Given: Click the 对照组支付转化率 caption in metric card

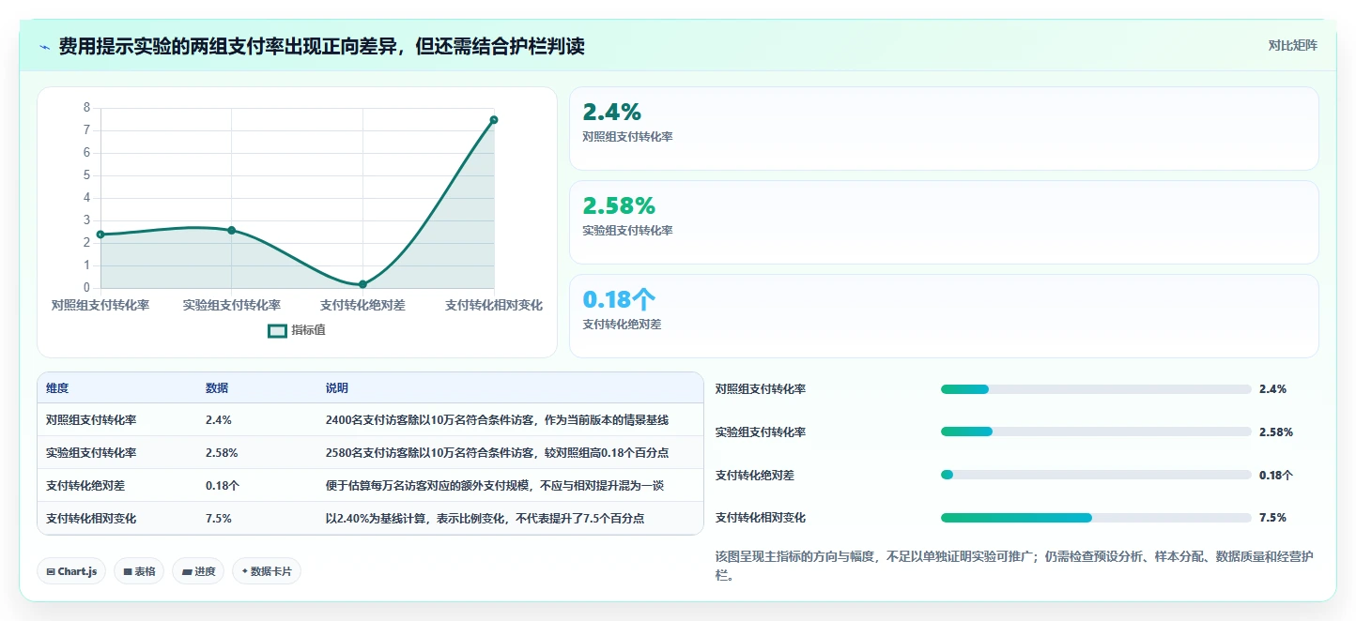Looking at the screenshot, I should pos(627,137).
